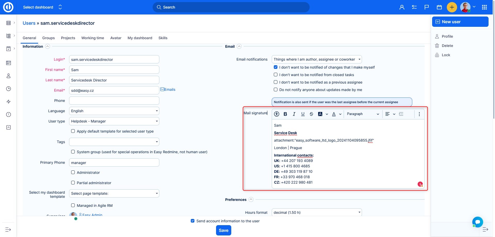
Task: Click the yellow plus quick-add button
Action: point(452,7)
